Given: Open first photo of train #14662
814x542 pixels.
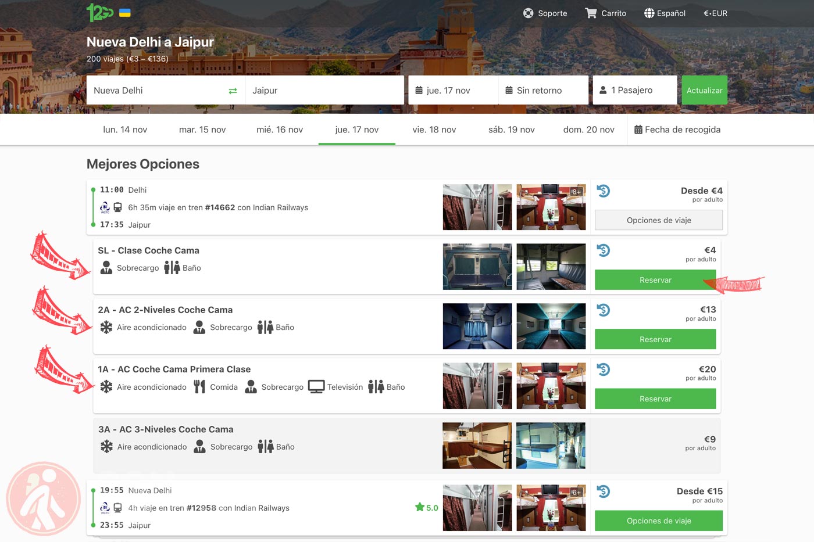Looking at the screenshot, I should pos(477,207).
